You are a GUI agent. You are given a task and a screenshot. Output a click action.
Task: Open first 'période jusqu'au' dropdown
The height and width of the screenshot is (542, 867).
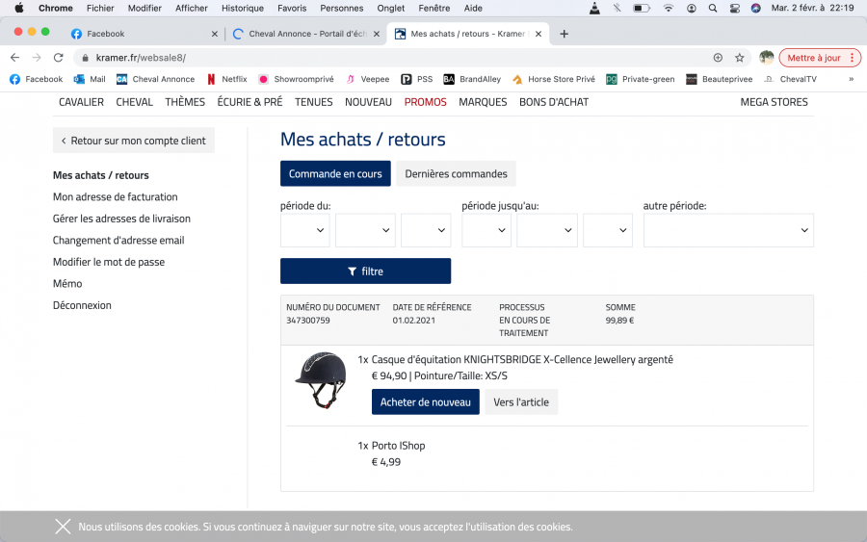[486, 231]
